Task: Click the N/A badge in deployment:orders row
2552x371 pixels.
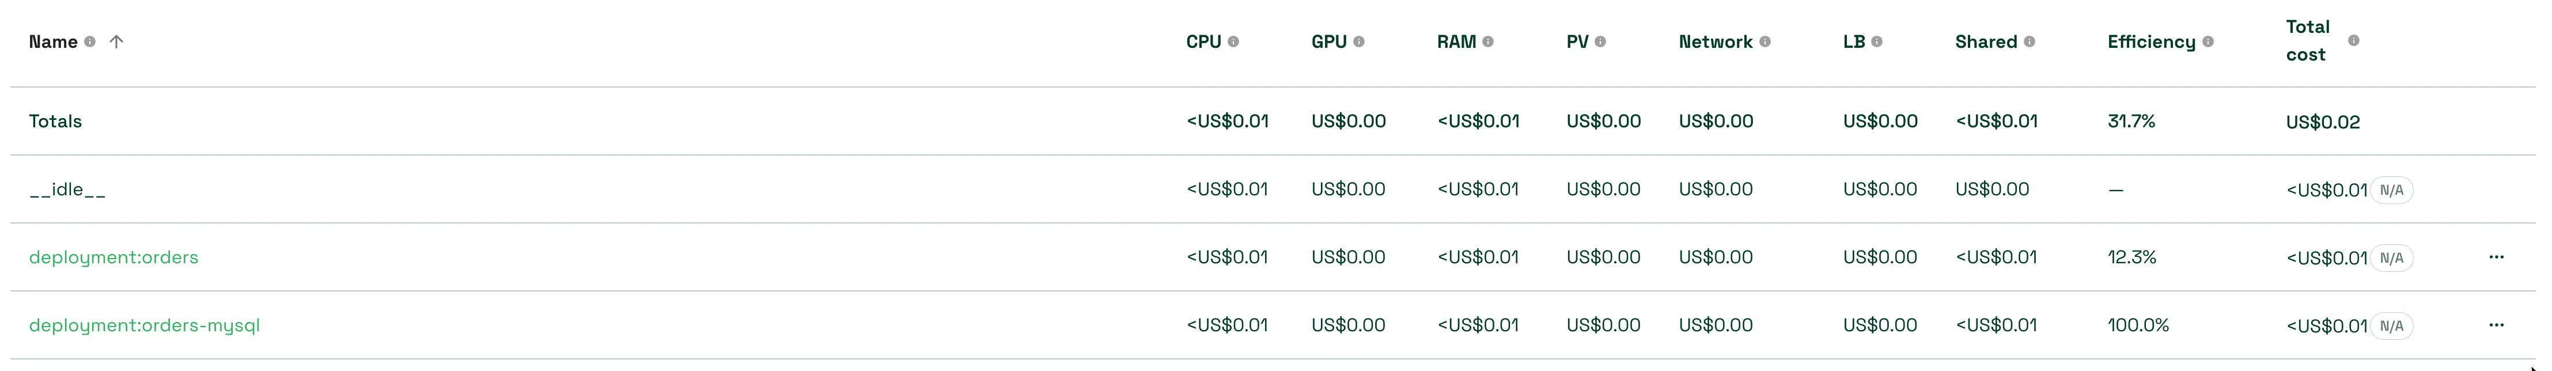Action: (2391, 258)
